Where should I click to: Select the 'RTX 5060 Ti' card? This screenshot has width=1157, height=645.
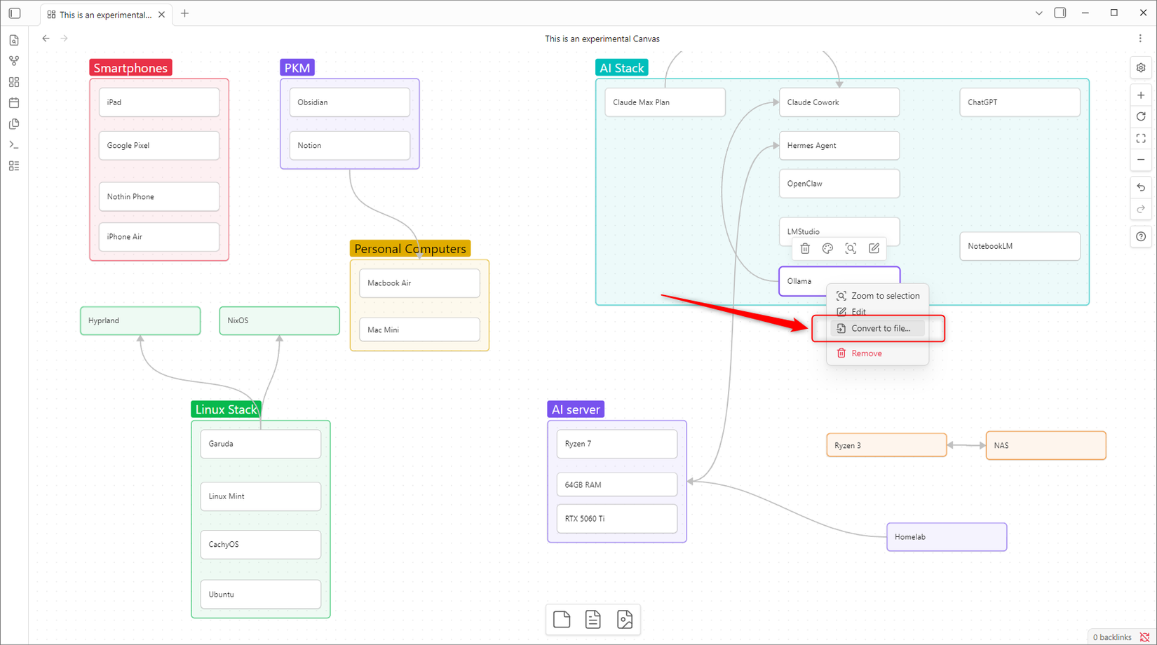click(x=617, y=519)
